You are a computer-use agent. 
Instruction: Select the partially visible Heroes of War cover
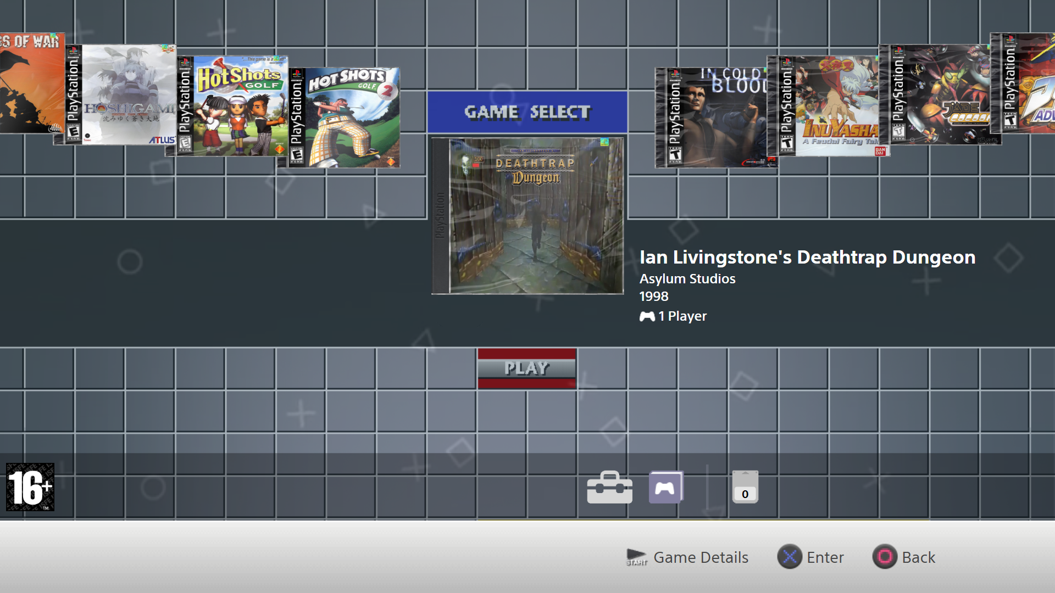coord(32,83)
